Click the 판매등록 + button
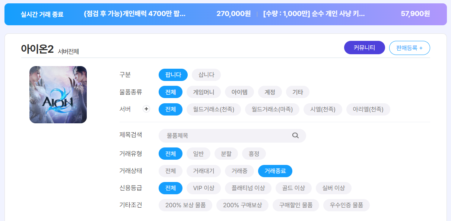Image resolution: width=451 pixels, height=221 pixels. pyautogui.click(x=410, y=48)
